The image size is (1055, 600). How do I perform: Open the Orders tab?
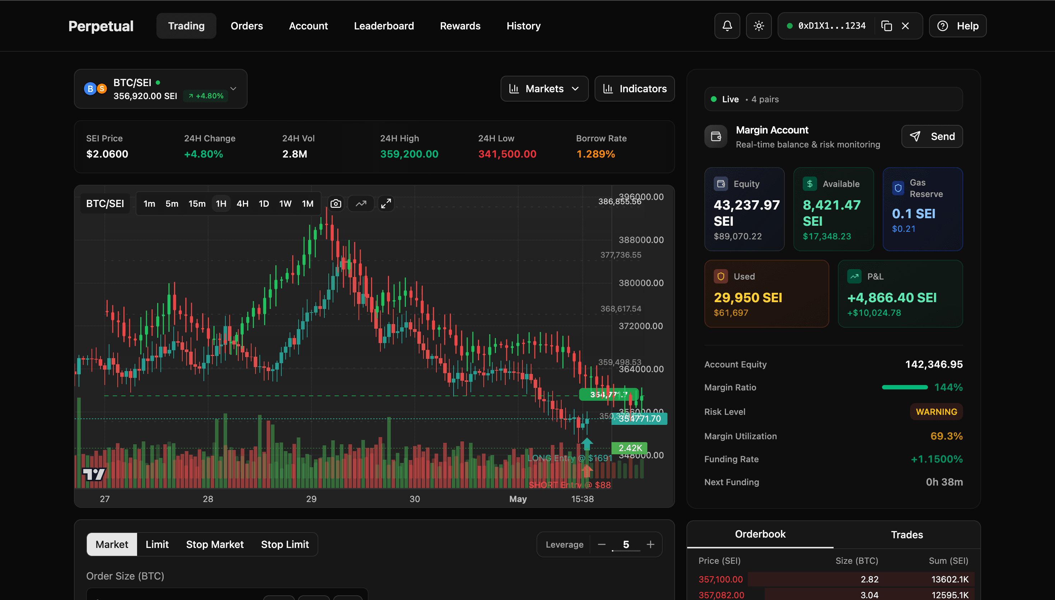click(x=247, y=26)
